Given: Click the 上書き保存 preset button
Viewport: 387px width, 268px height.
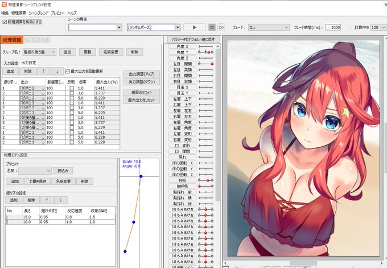Looking at the screenshot, I should click(x=38, y=182).
